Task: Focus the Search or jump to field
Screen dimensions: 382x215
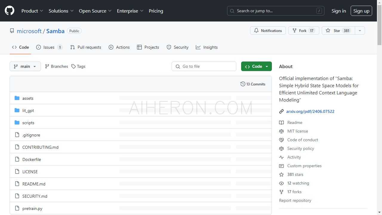Action: pyautogui.click(x=276, y=11)
